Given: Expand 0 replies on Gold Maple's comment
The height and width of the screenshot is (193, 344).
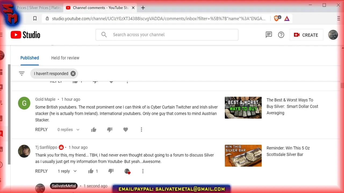Looking at the screenshot, I should [69, 130].
